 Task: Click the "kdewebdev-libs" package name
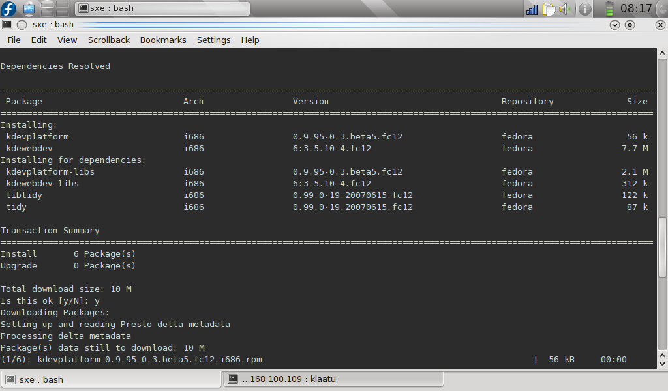(x=42, y=184)
